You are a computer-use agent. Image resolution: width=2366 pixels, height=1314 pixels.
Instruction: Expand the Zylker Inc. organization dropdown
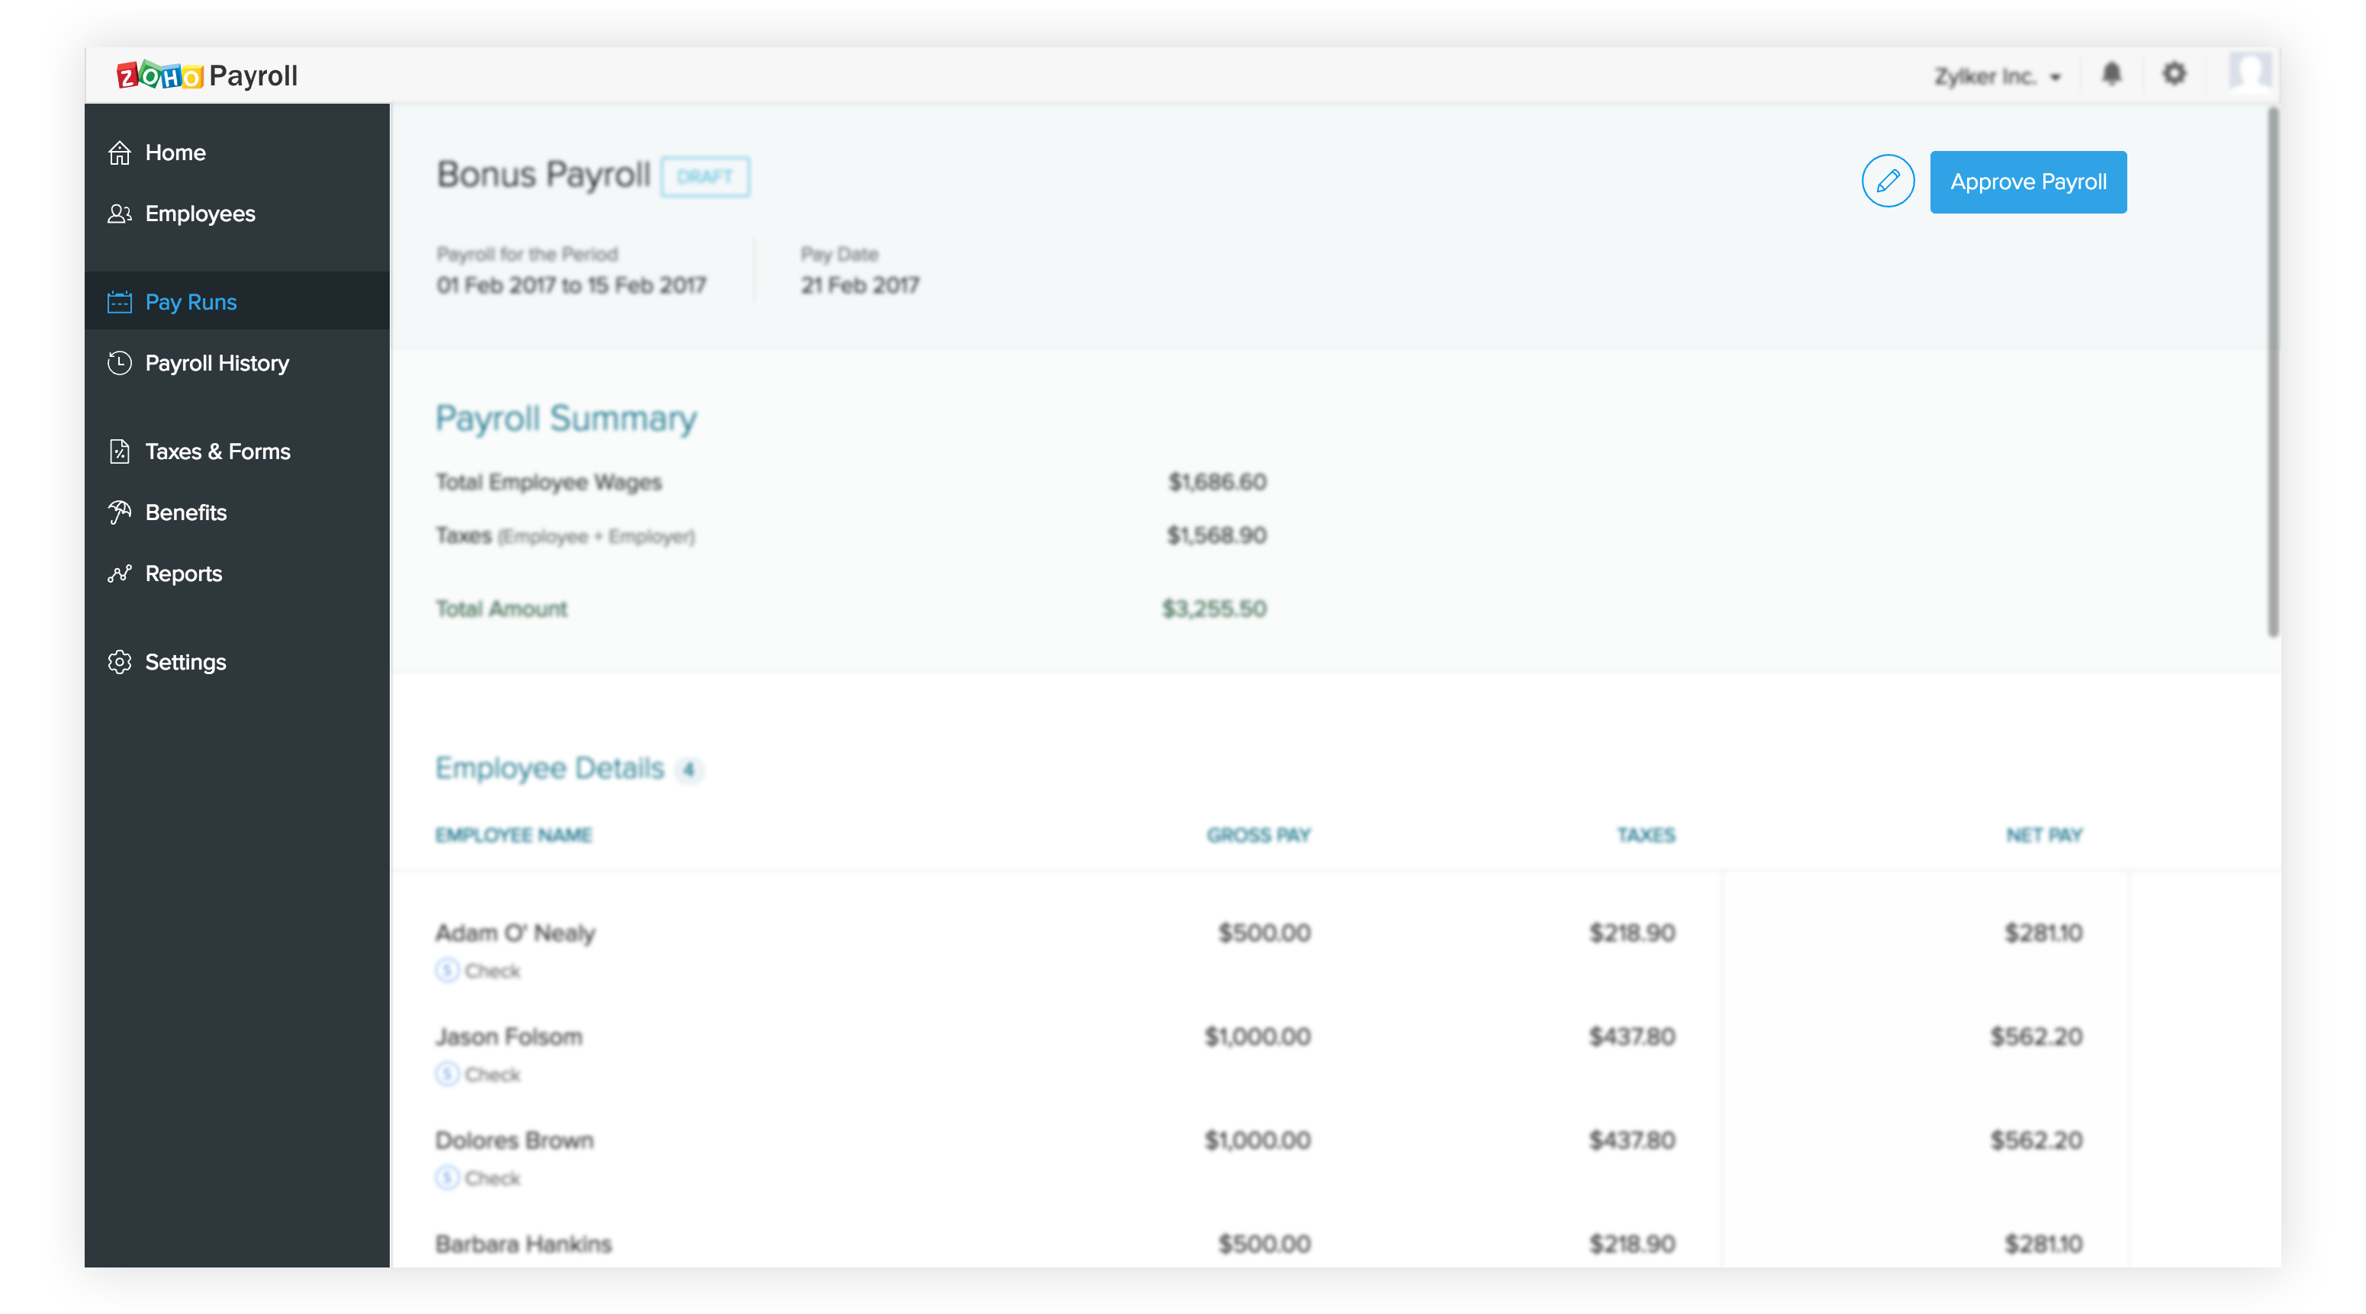point(1998,76)
